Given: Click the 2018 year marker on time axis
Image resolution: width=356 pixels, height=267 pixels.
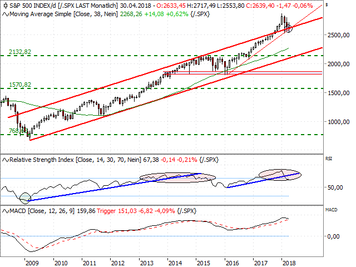Looking at the screenshot, I should pyautogui.click(x=289, y=263).
